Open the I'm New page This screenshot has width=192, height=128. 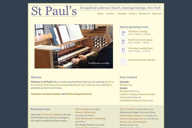(110, 13)
